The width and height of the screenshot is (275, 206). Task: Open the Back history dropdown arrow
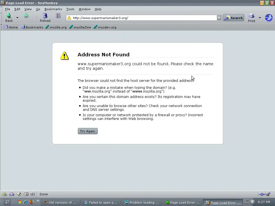(17, 17)
